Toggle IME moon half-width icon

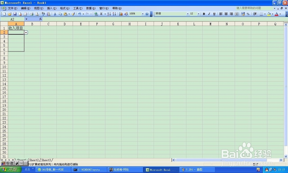coord(17,163)
